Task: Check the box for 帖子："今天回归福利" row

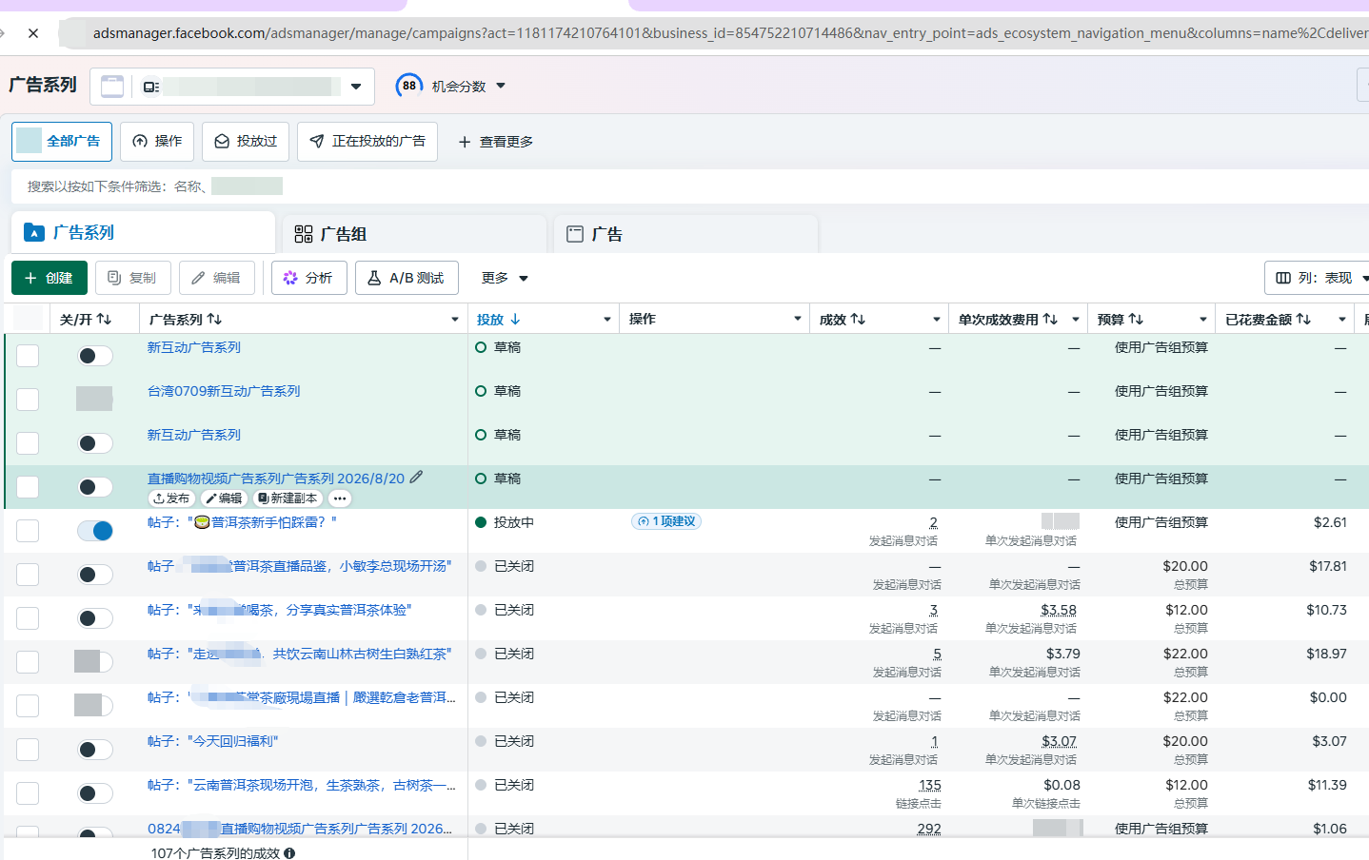Action: pos(28,749)
